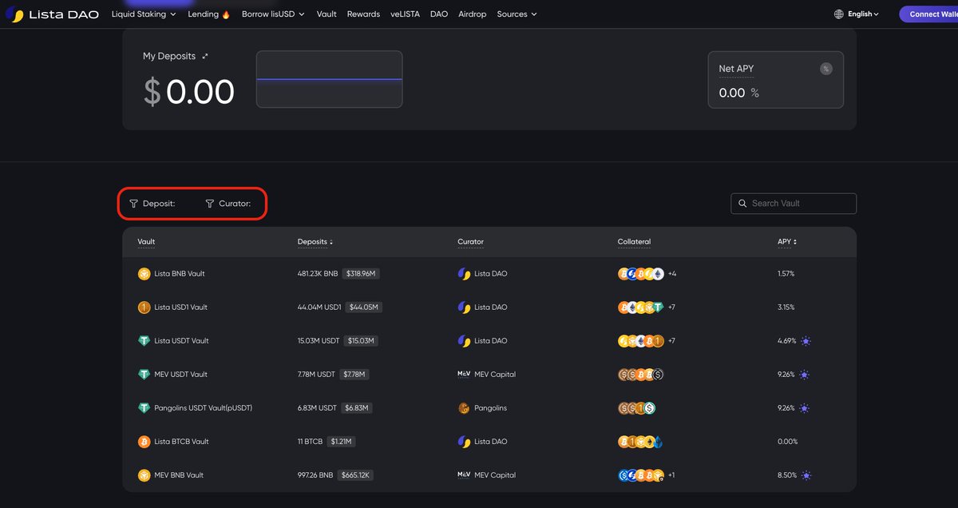Click the rewards sparkle icon beside 8.50%
Viewport: 958px width, 508px height.
[x=806, y=475]
